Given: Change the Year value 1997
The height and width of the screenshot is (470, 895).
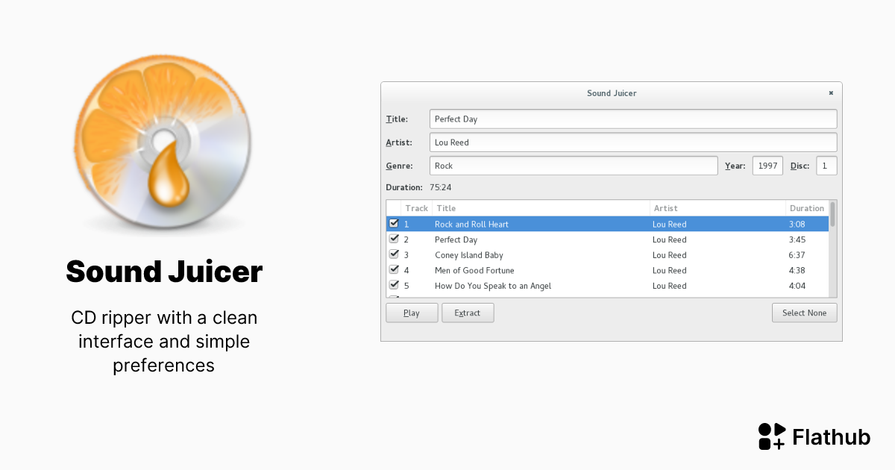Looking at the screenshot, I should click(x=767, y=165).
